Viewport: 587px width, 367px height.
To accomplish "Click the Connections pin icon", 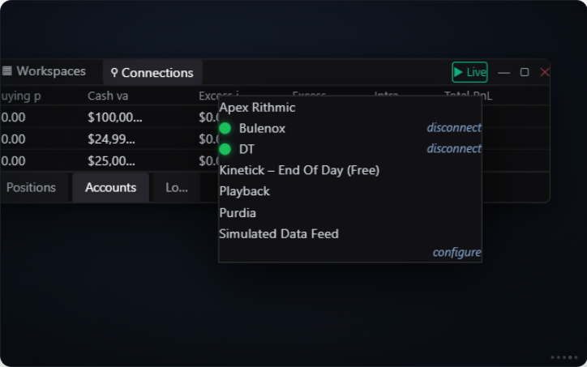I will (114, 73).
